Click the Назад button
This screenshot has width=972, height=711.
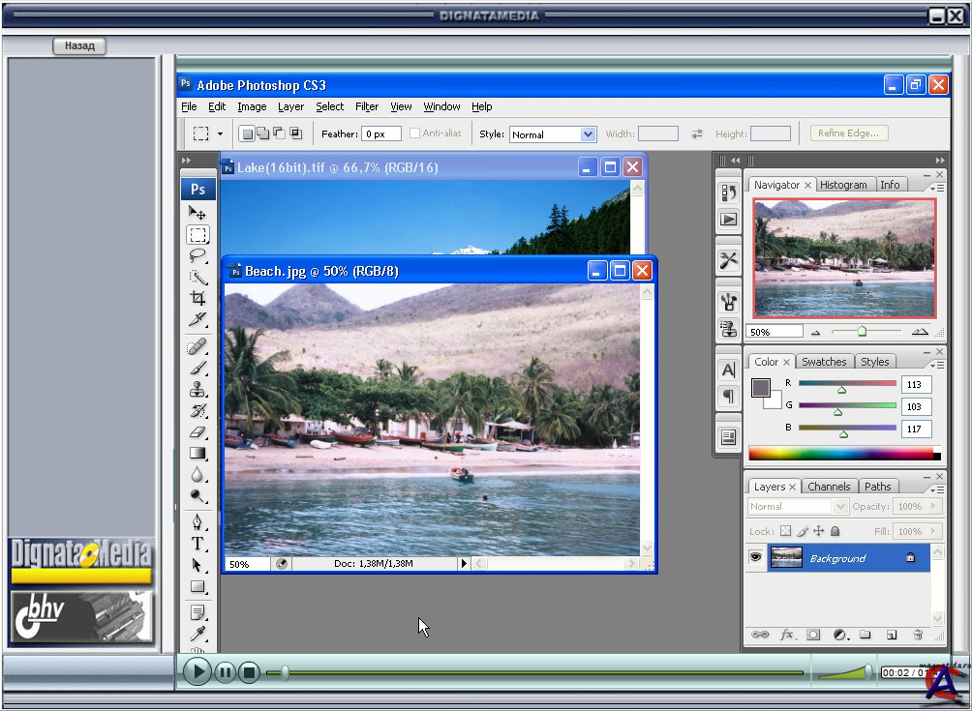pos(78,45)
